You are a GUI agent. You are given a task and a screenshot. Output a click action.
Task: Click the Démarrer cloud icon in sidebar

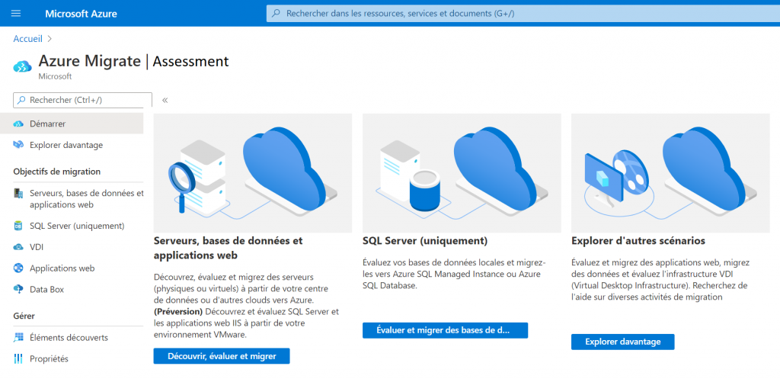18,124
